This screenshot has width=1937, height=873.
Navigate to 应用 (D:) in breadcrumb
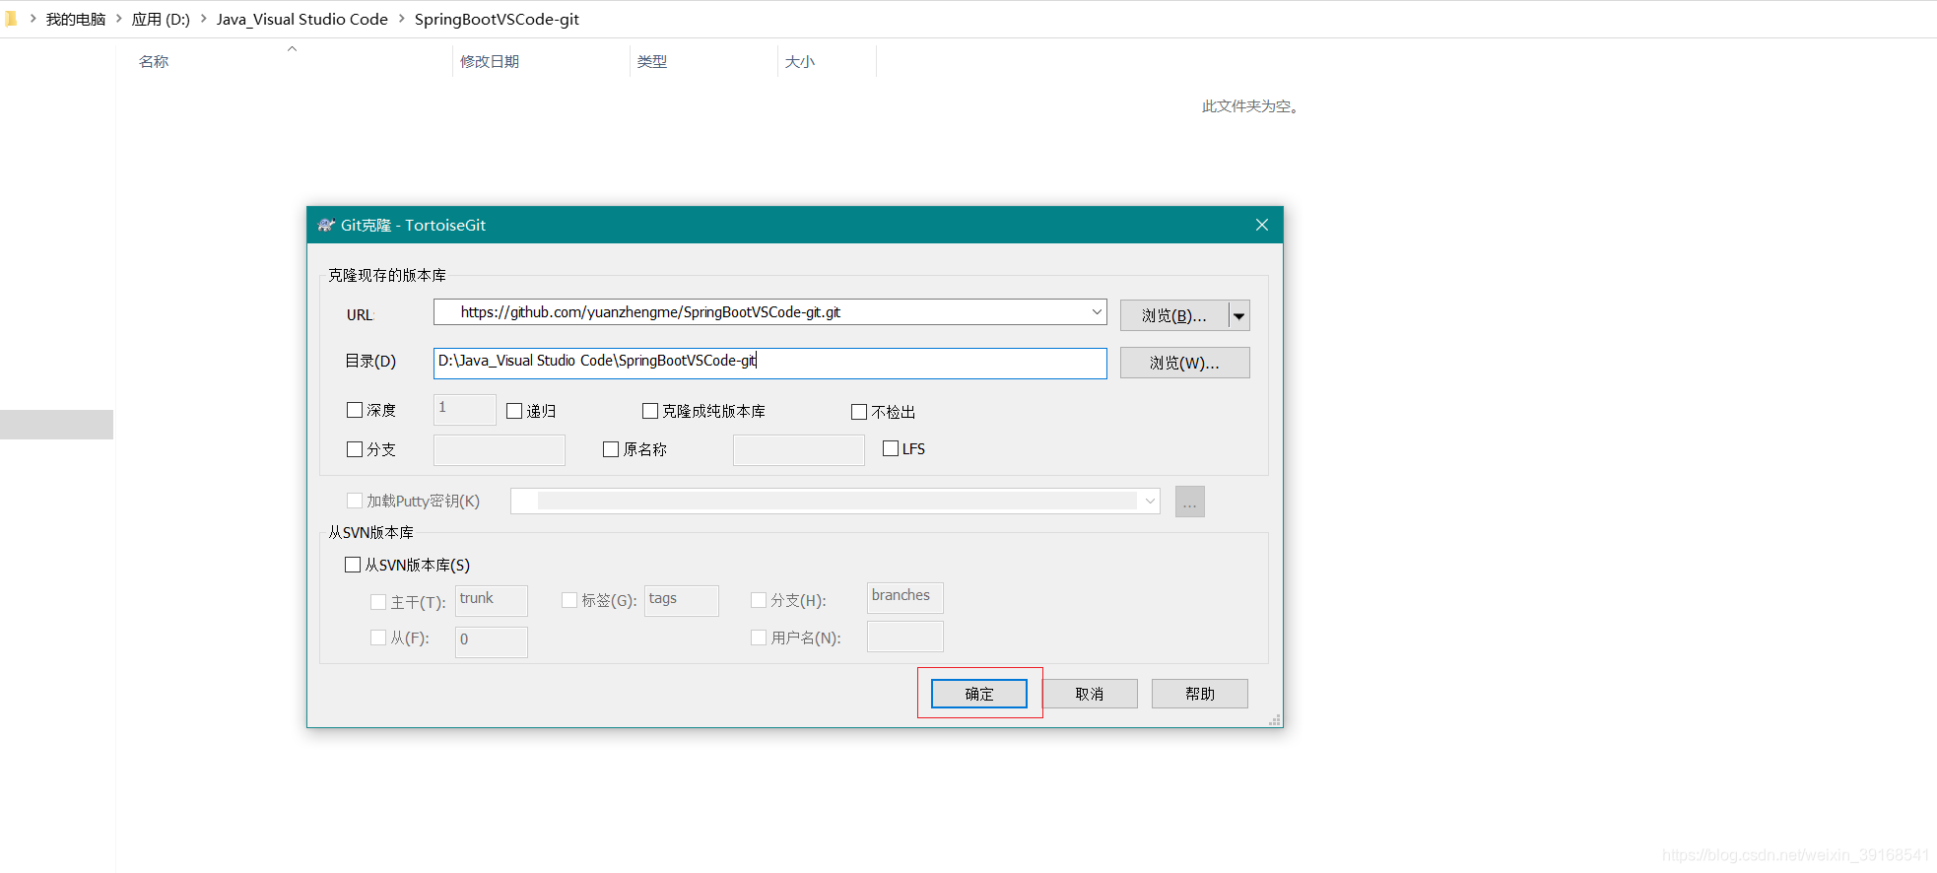click(x=161, y=19)
